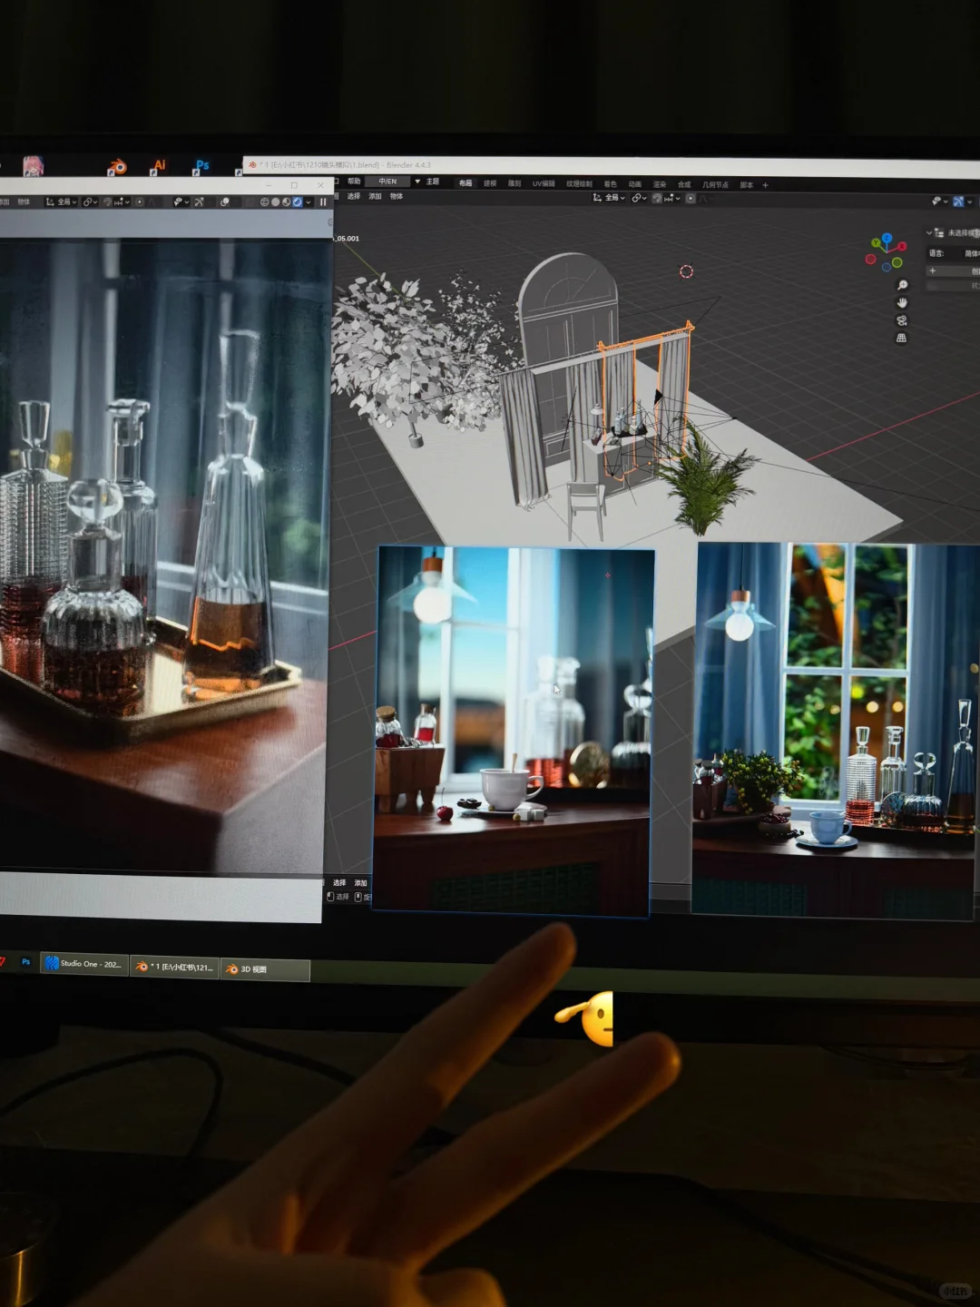Switch to 纹理绘制 workspace tab

[x=579, y=183]
